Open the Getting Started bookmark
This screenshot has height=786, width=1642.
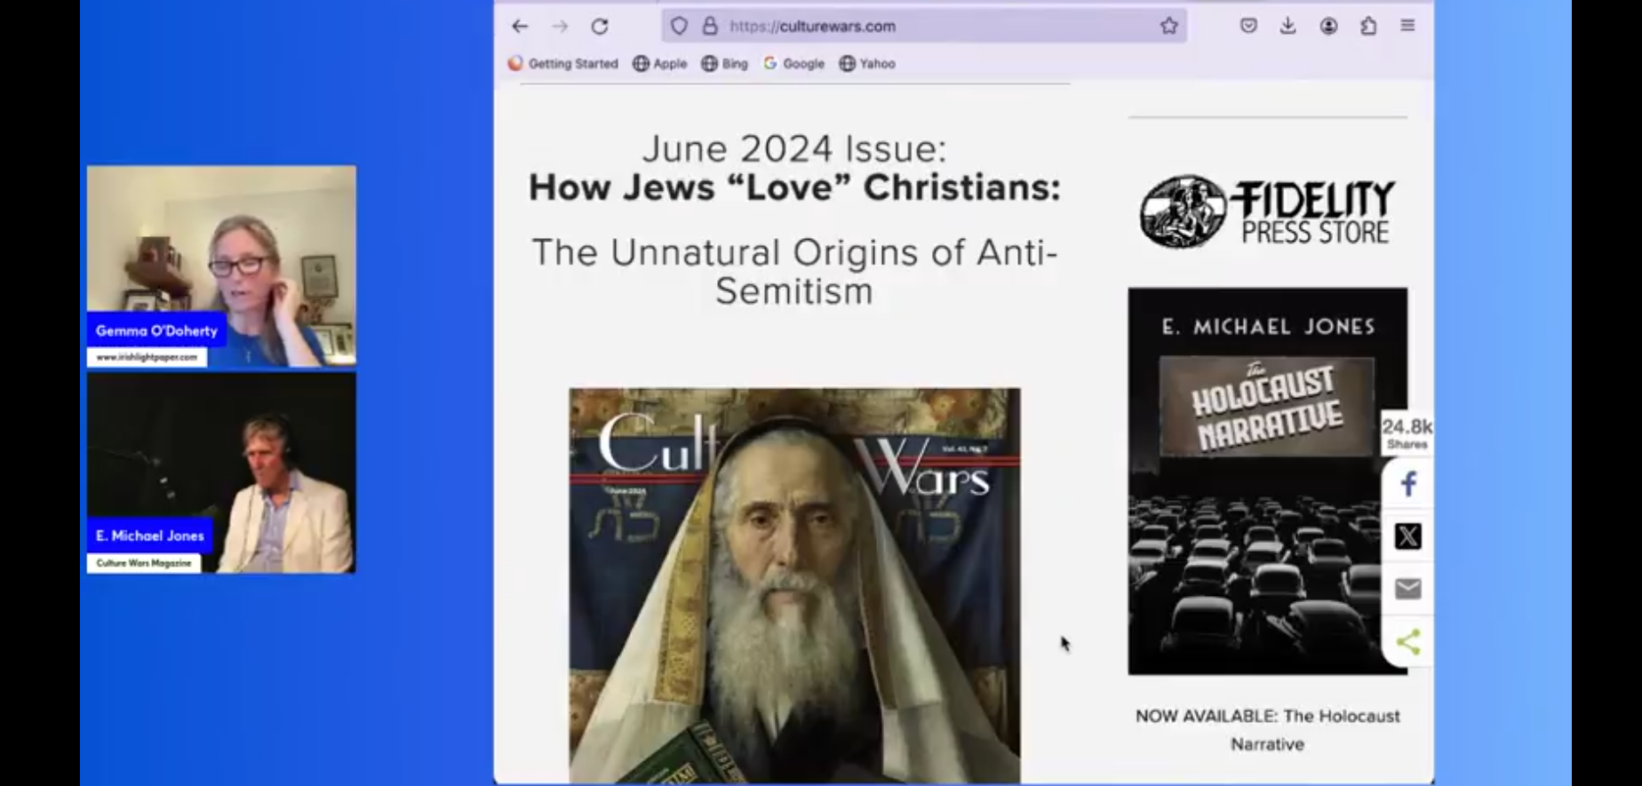point(563,64)
